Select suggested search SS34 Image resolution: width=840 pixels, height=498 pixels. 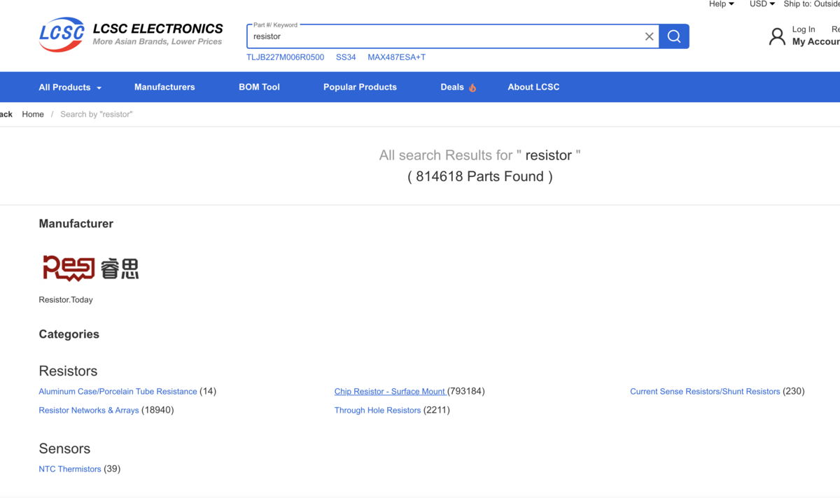(346, 57)
